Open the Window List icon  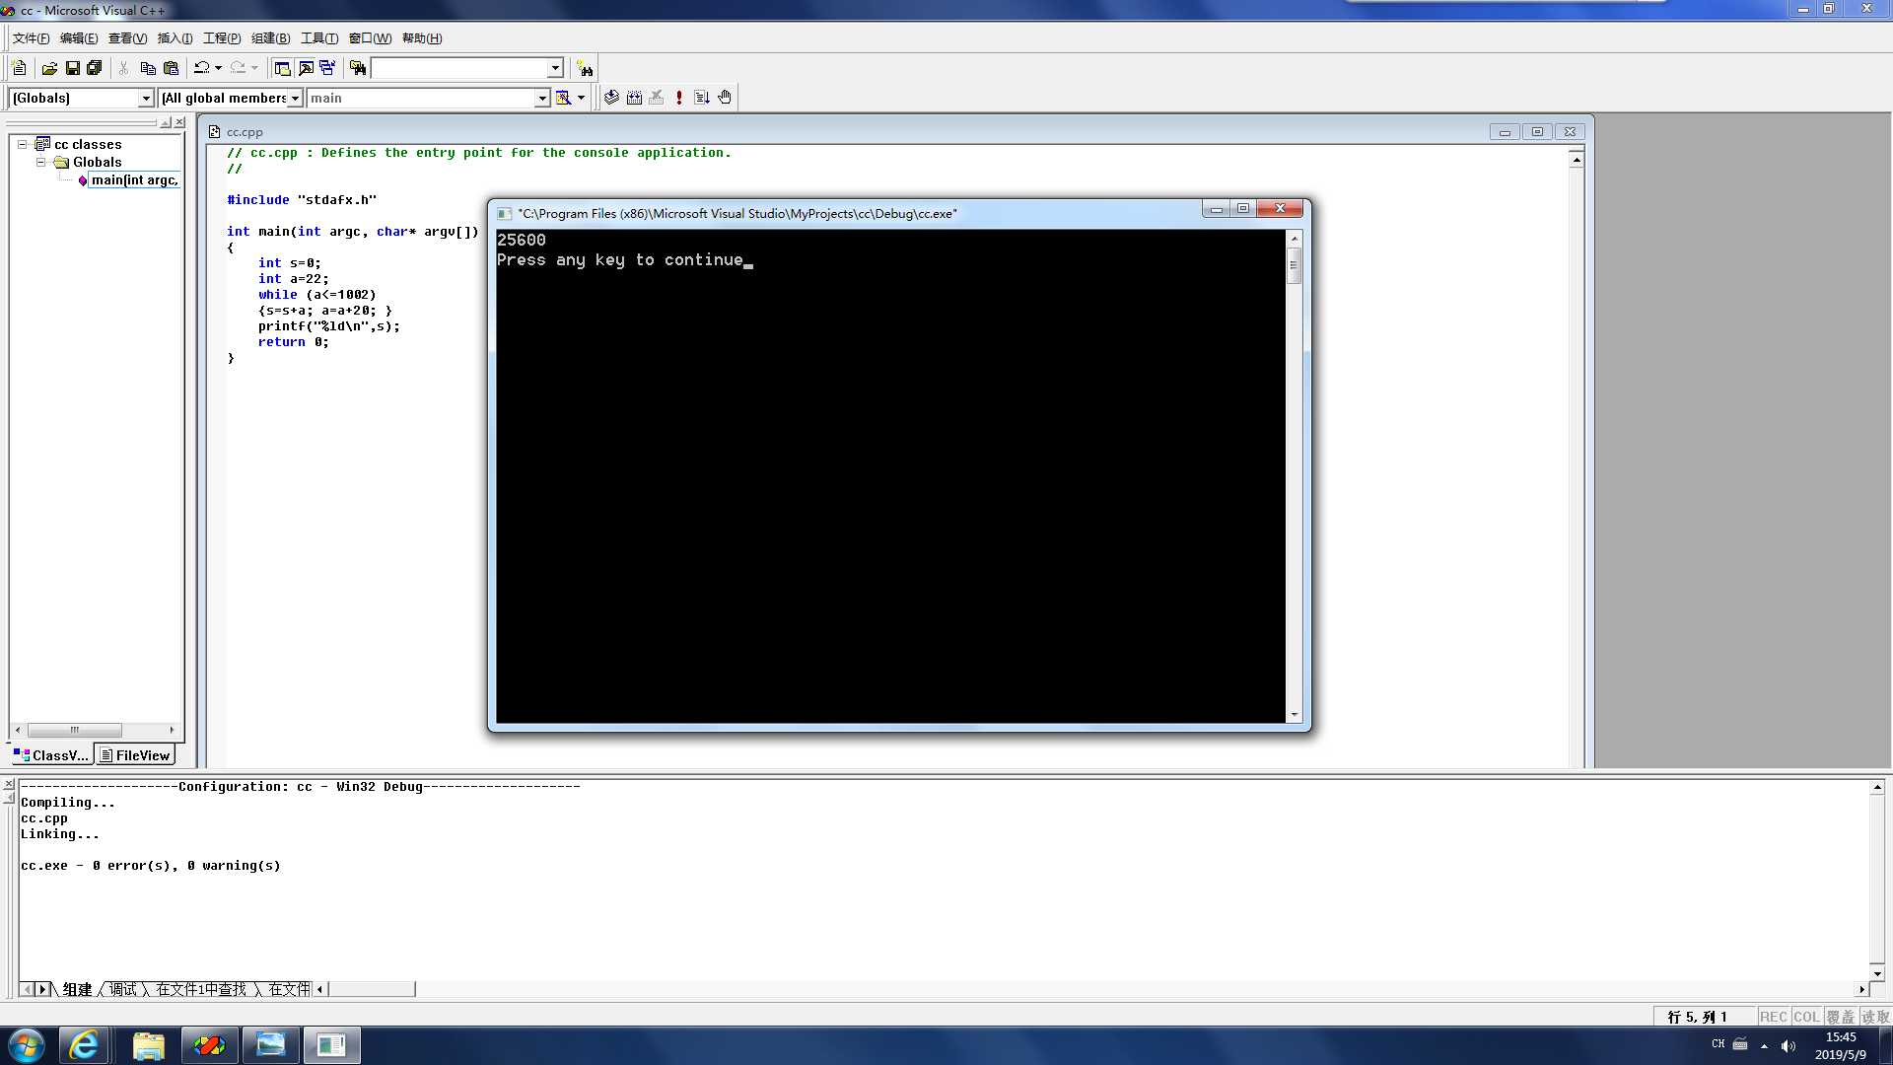[x=327, y=68]
